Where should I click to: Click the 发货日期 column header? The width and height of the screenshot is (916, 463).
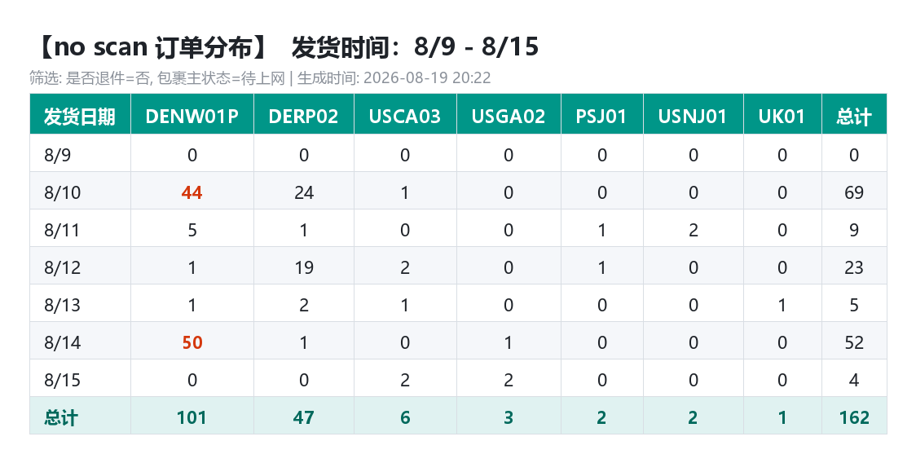pos(80,116)
